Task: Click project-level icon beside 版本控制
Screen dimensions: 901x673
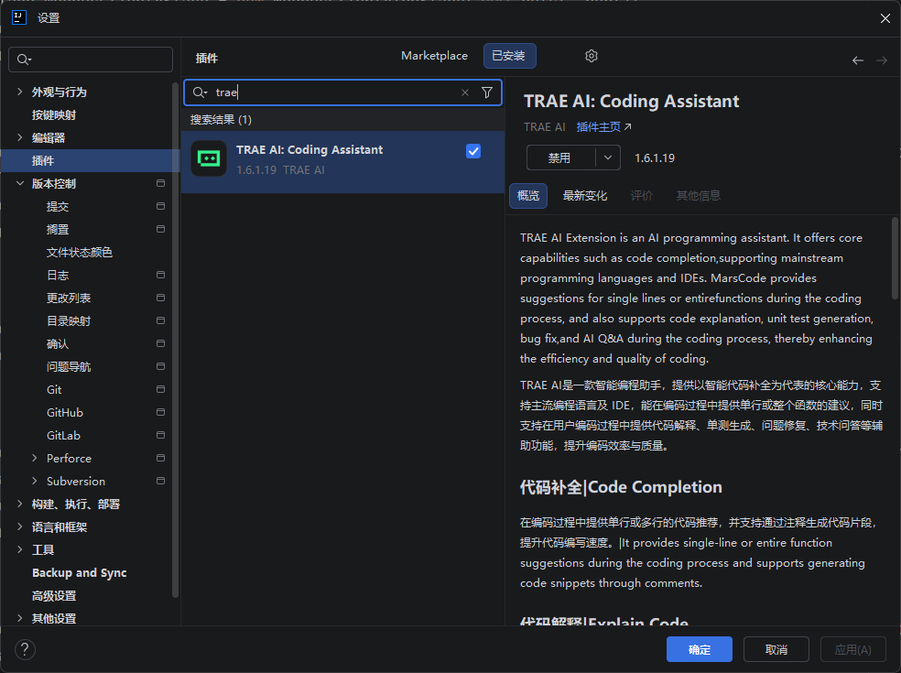Action: (160, 183)
